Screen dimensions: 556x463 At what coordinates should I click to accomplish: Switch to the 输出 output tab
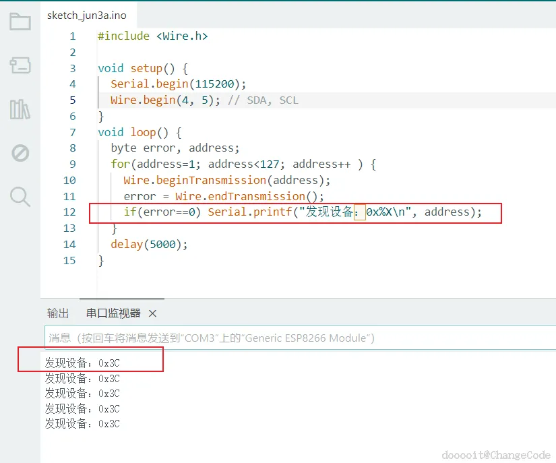58,313
